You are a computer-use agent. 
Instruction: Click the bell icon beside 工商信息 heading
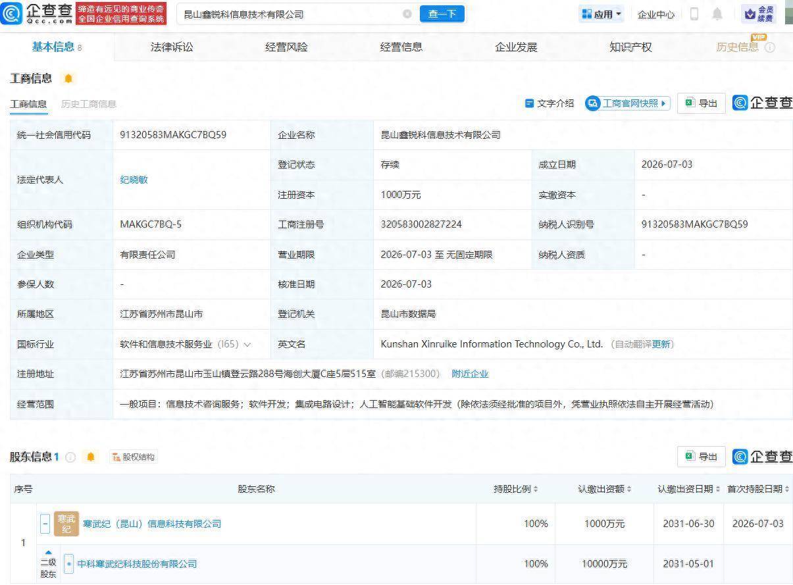(68, 78)
